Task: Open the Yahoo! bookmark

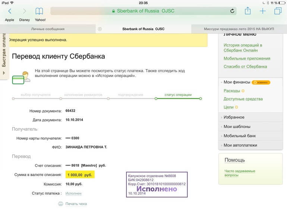Action: point(40,20)
